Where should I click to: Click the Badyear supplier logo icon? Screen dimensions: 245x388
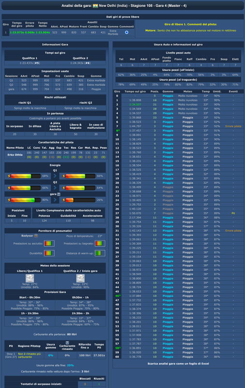pos(36,236)
